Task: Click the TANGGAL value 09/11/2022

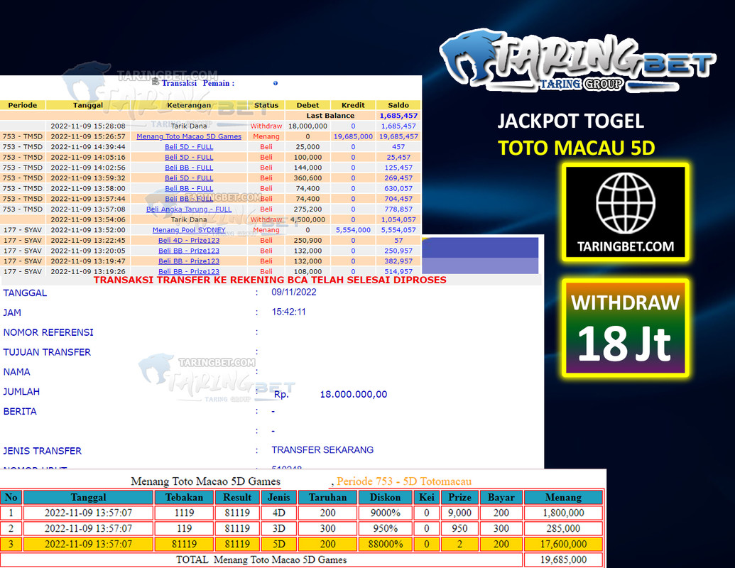Action: (294, 292)
